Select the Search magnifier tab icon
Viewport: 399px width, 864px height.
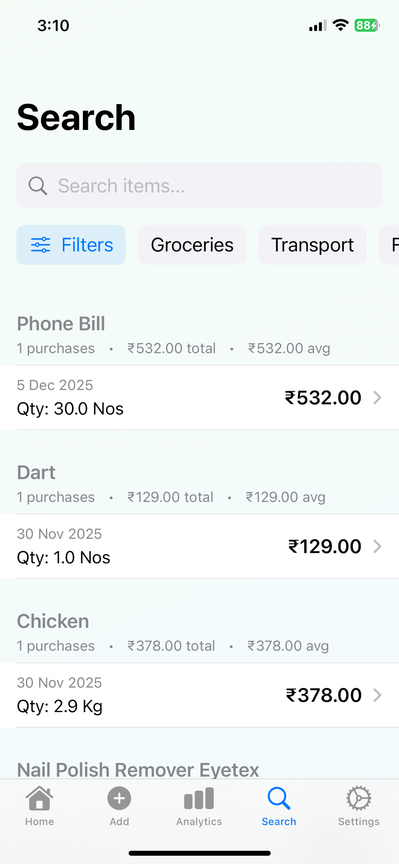[x=279, y=798]
